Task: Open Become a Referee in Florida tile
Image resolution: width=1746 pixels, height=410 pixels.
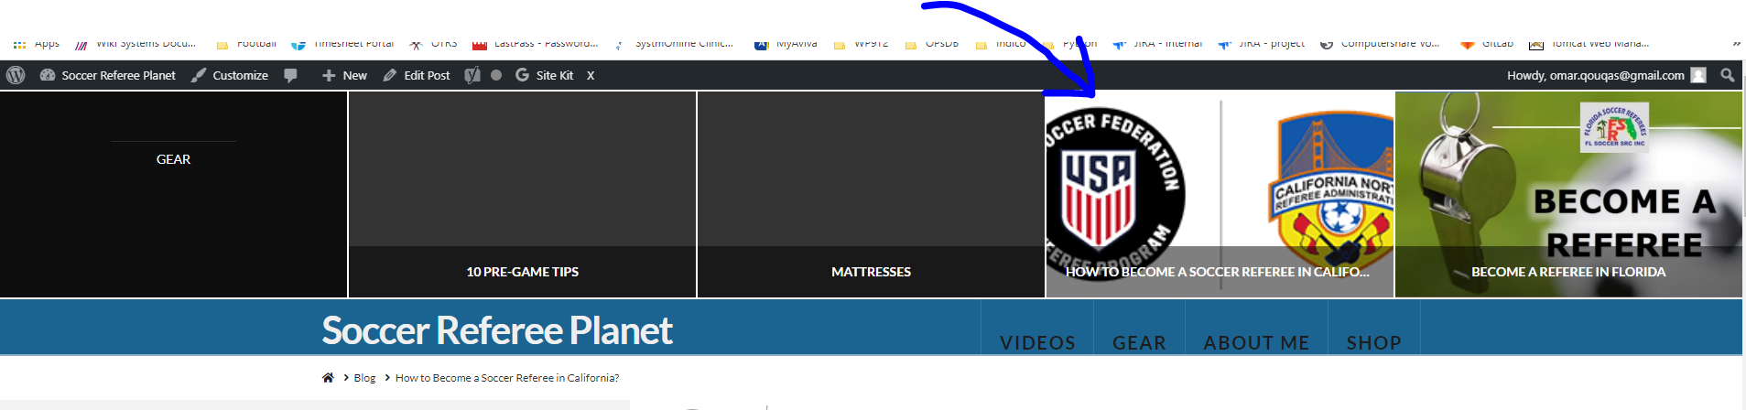Action: tap(1568, 194)
